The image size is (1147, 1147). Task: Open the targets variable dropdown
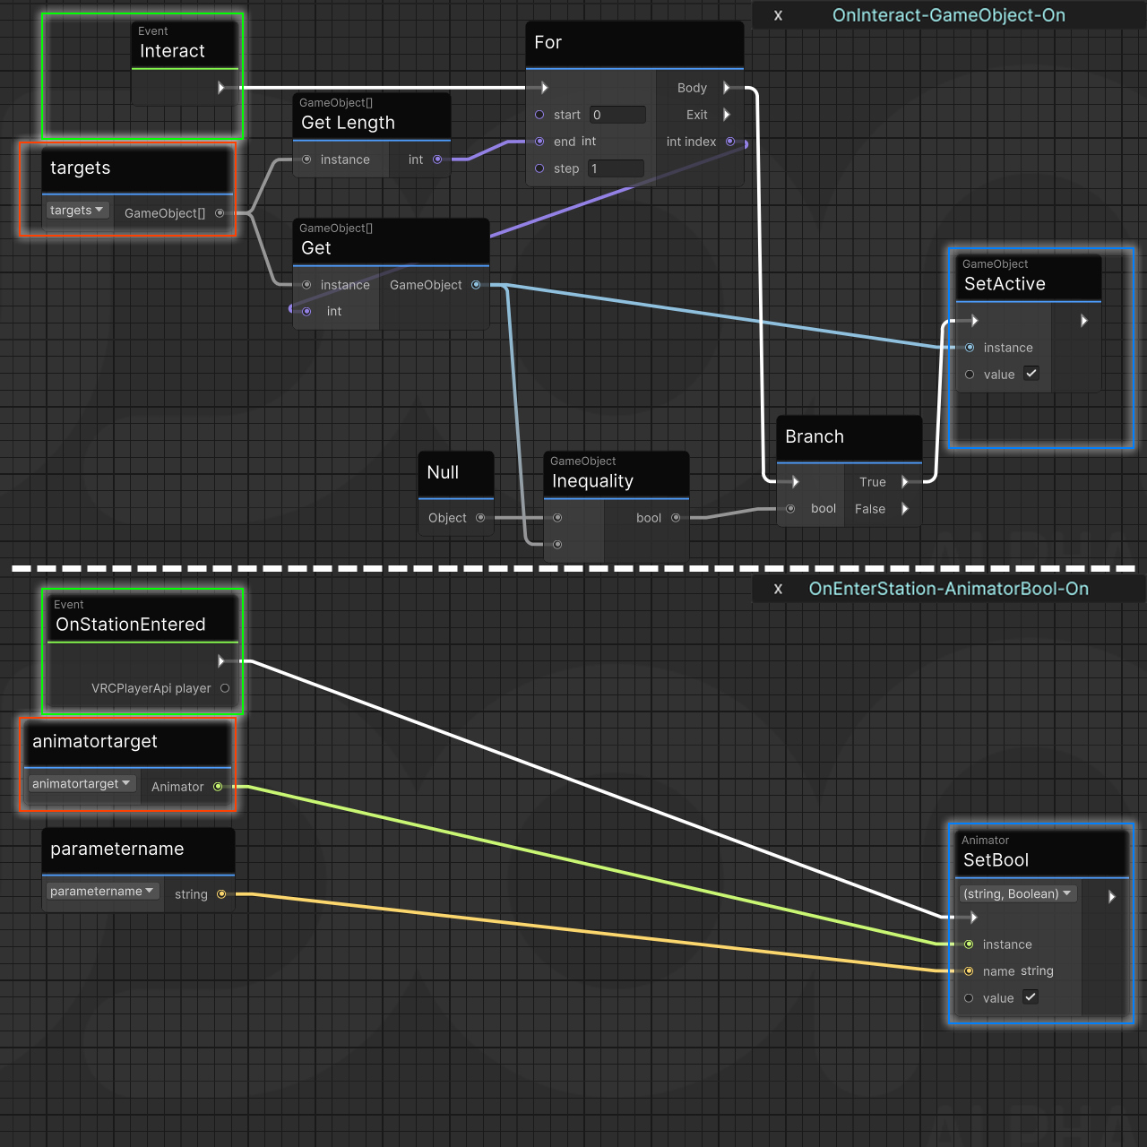77,210
